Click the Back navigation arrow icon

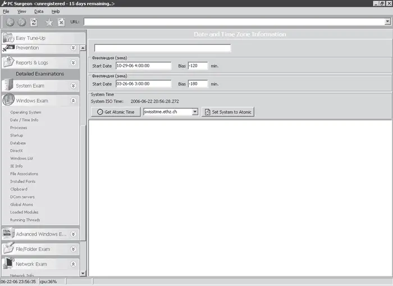10,22
